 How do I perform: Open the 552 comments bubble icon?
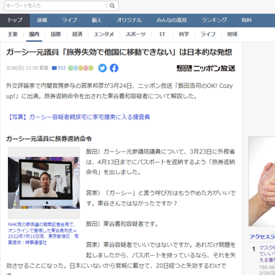point(54,68)
